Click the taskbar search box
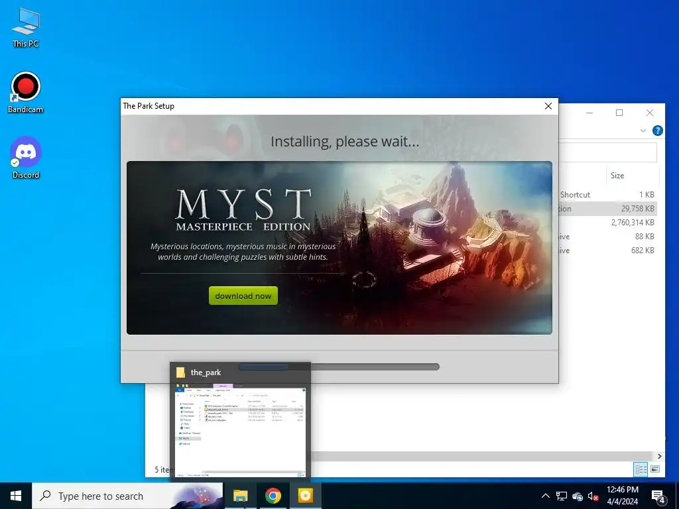This screenshot has width=679, height=509. [x=127, y=496]
